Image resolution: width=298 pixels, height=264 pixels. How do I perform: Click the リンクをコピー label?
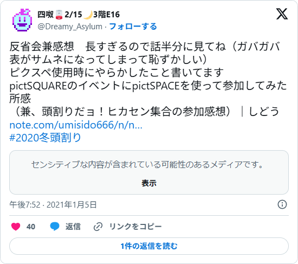[135, 227]
